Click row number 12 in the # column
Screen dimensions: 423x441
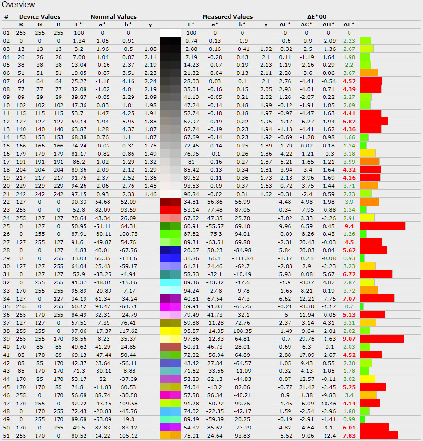click(x=6, y=121)
